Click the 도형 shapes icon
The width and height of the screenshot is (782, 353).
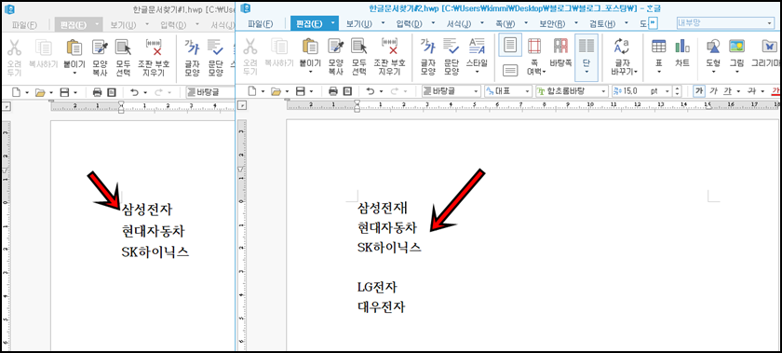tap(712, 47)
